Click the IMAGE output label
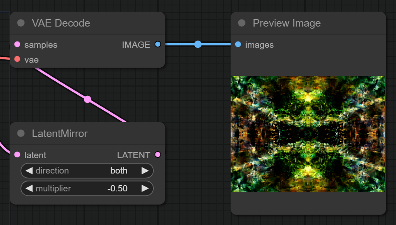This screenshot has height=225, width=396. click(x=136, y=45)
